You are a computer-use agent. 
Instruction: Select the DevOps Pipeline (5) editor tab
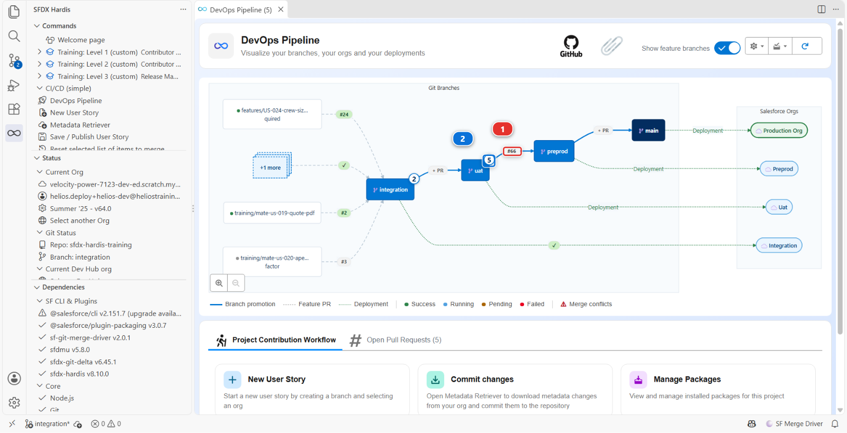[241, 10]
